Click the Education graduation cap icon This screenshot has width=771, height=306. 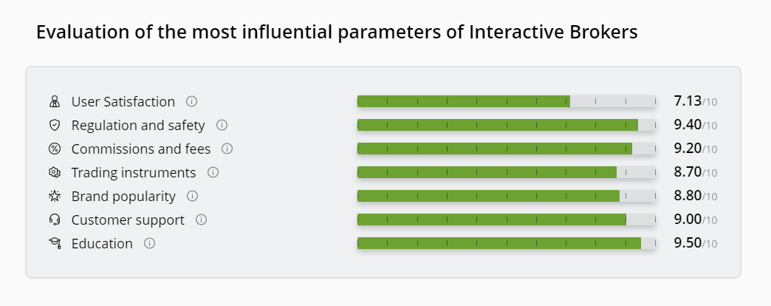click(x=54, y=244)
